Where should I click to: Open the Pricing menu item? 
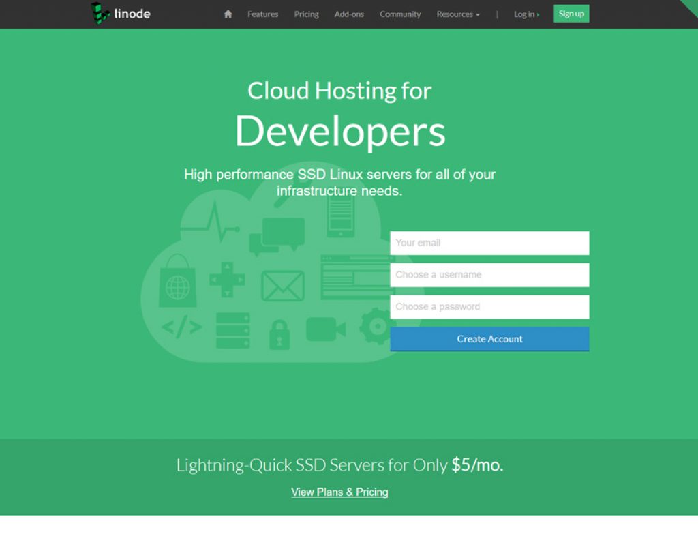tap(306, 14)
